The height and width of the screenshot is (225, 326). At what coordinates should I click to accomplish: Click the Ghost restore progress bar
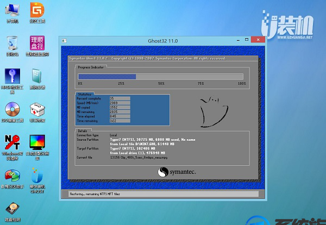pyautogui.click(x=160, y=77)
